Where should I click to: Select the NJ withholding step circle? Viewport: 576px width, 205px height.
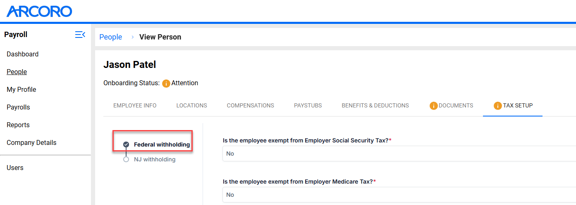(x=126, y=159)
